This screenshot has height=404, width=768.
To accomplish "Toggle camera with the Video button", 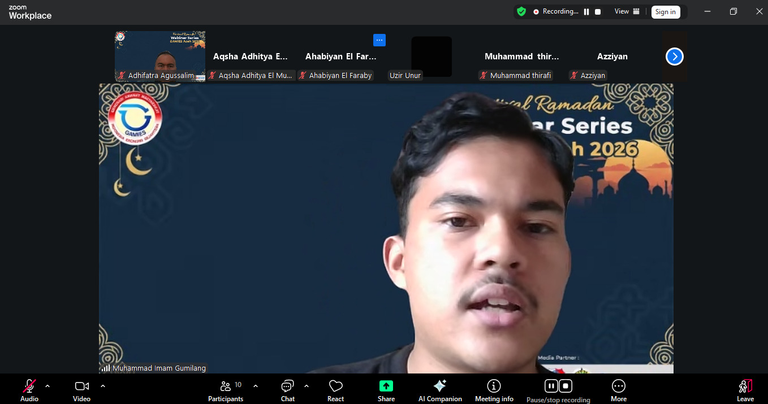I will pyautogui.click(x=81, y=386).
